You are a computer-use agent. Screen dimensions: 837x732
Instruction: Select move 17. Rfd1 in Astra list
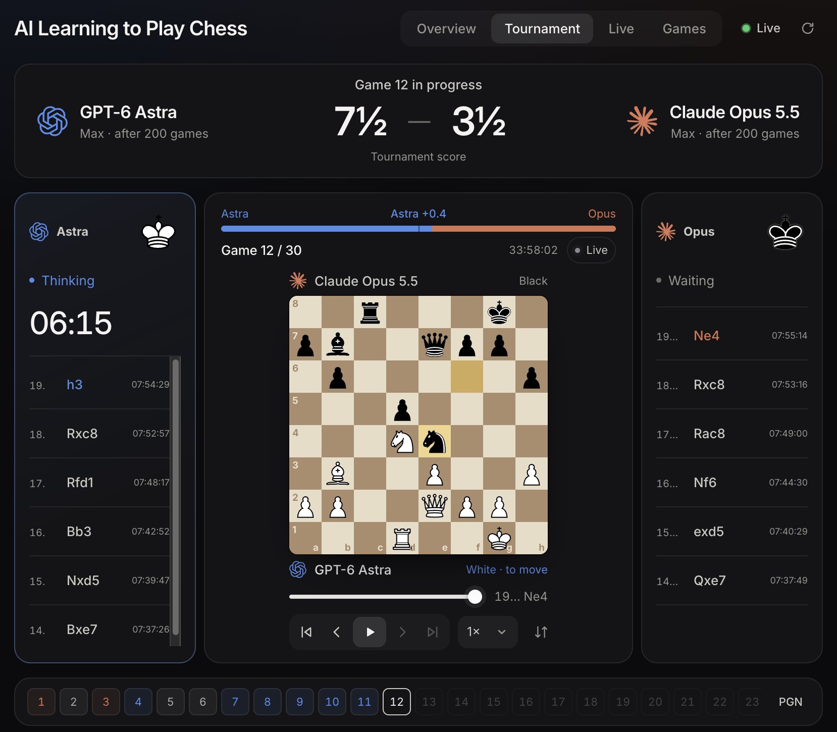[x=99, y=483]
